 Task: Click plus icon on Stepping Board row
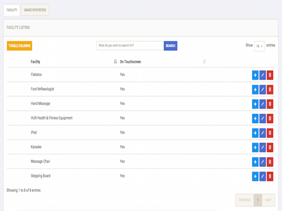(255, 177)
